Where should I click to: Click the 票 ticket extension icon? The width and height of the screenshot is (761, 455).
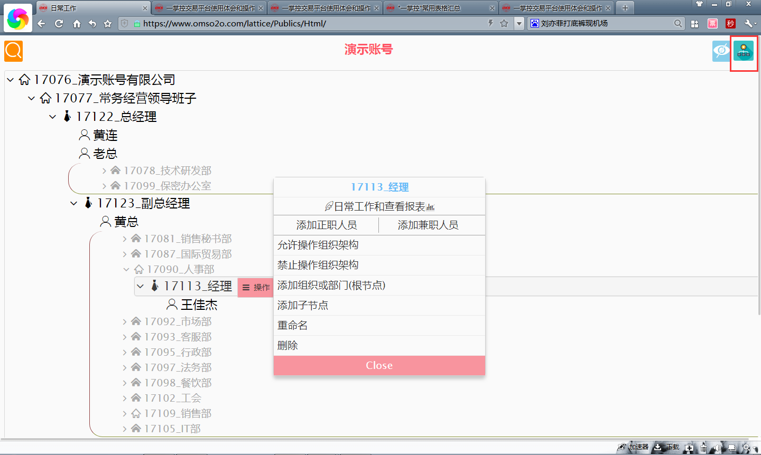[712, 23]
